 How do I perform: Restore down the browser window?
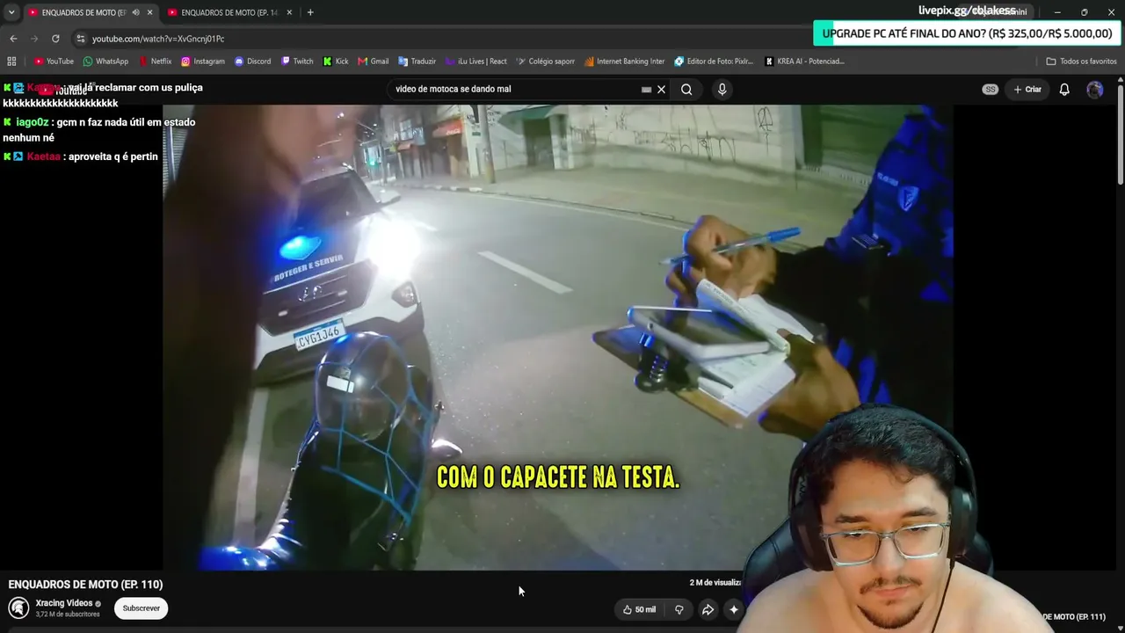click(1084, 12)
